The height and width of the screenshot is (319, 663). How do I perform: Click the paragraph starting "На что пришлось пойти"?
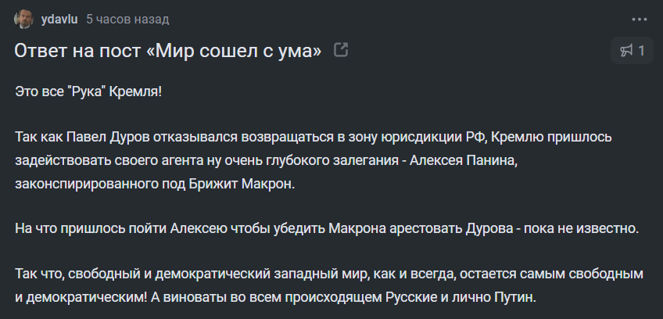[327, 228]
